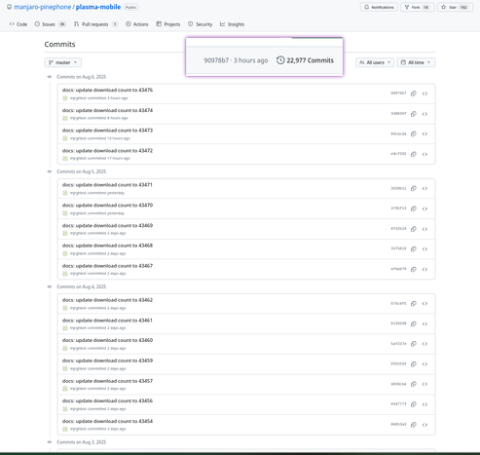Click the Notifications button
480x455 pixels.
(x=379, y=7)
